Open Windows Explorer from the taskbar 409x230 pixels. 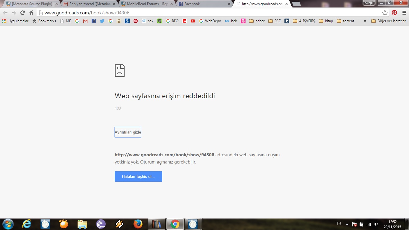click(82, 224)
